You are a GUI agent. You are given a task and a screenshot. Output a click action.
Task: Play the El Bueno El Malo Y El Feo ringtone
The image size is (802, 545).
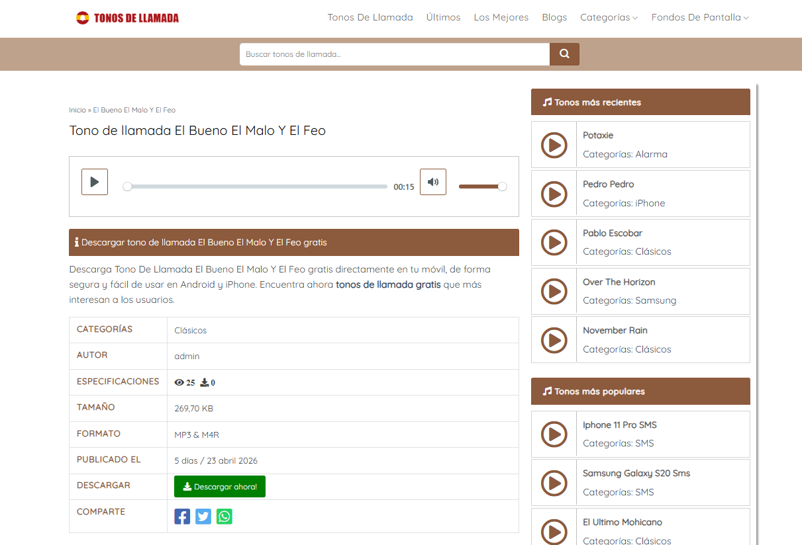tap(95, 182)
